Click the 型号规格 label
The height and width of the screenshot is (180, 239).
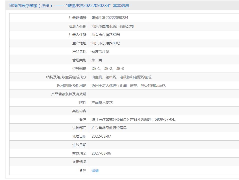(x=79, y=69)
